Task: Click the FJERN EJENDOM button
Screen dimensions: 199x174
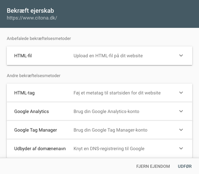Action: [153, 166]
